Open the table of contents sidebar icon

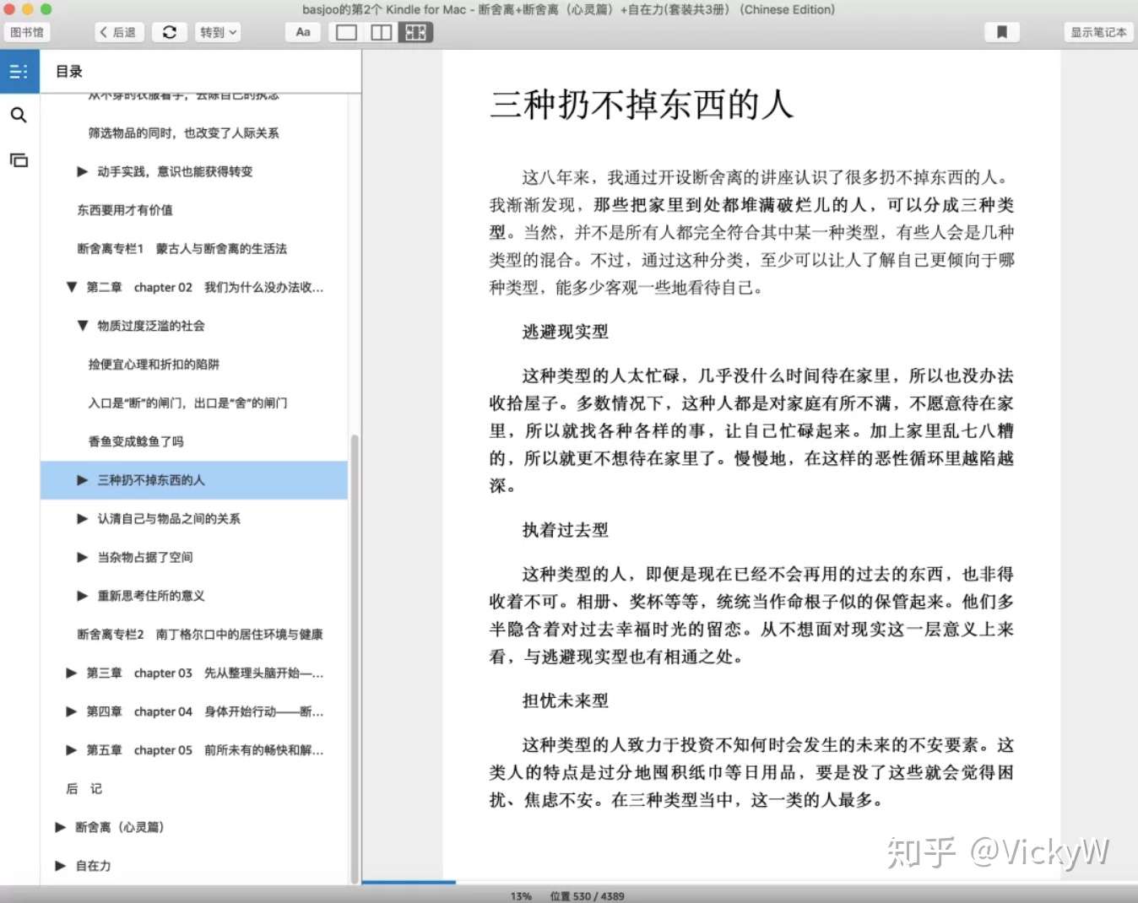coord(19,72)
